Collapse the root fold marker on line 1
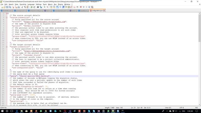Image resolution: width=201 pixels, height=113 pixels. click(x=7, y=13)
